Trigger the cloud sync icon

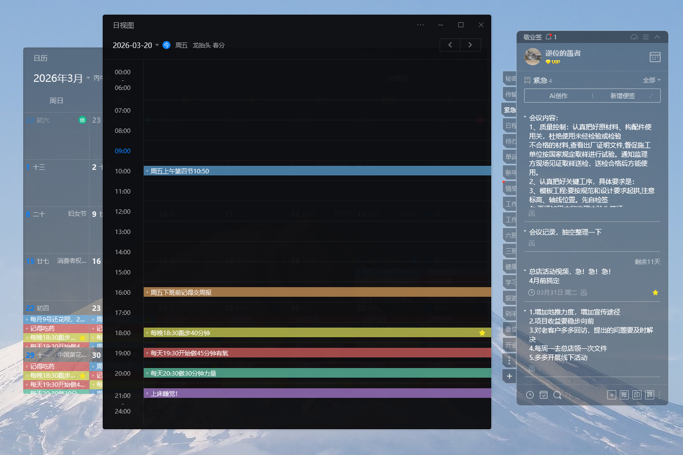(x=633, y=37)
